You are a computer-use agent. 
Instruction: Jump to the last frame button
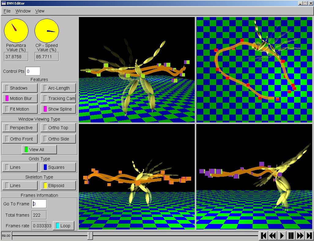[x=309, y=236]
